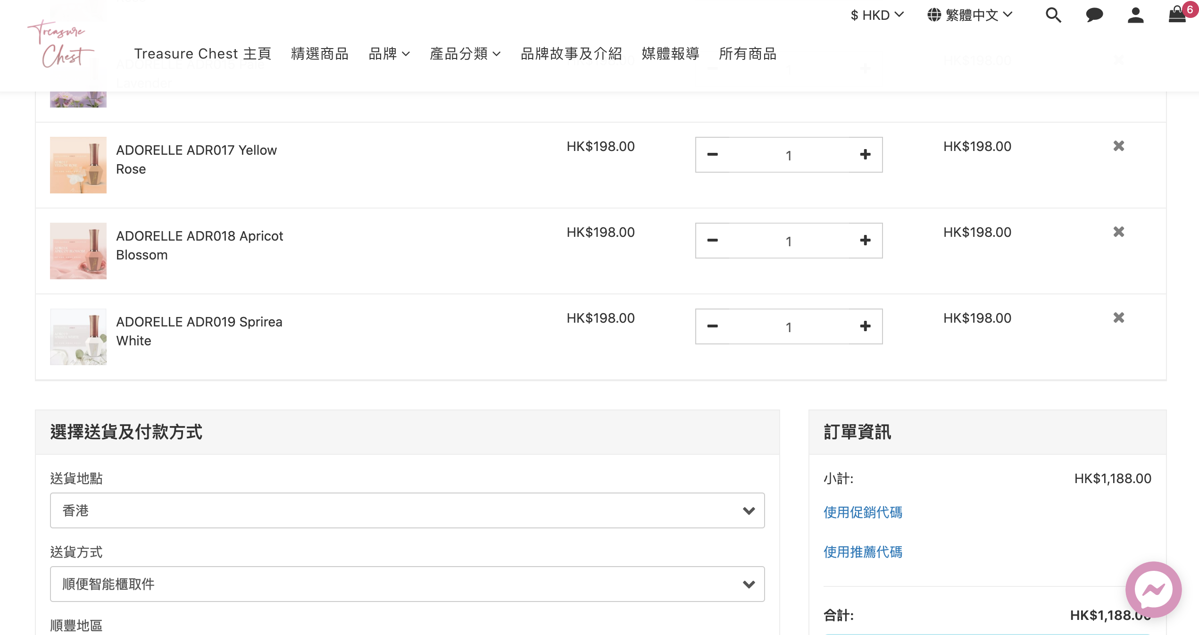Increase quantity of ADR017 Yellow Rose
The height and width of the screenshot is (635, 1199).
tap(865, 155)
